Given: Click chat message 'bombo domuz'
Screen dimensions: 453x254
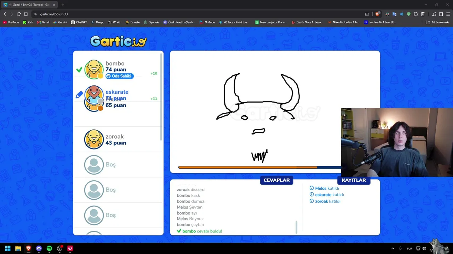Looking at the screenshot, I should [190, 201].
